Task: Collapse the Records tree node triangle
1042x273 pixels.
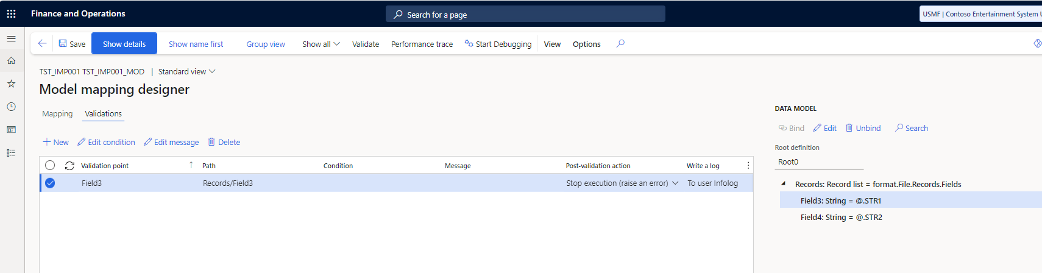Action: [x=783, y=183]
